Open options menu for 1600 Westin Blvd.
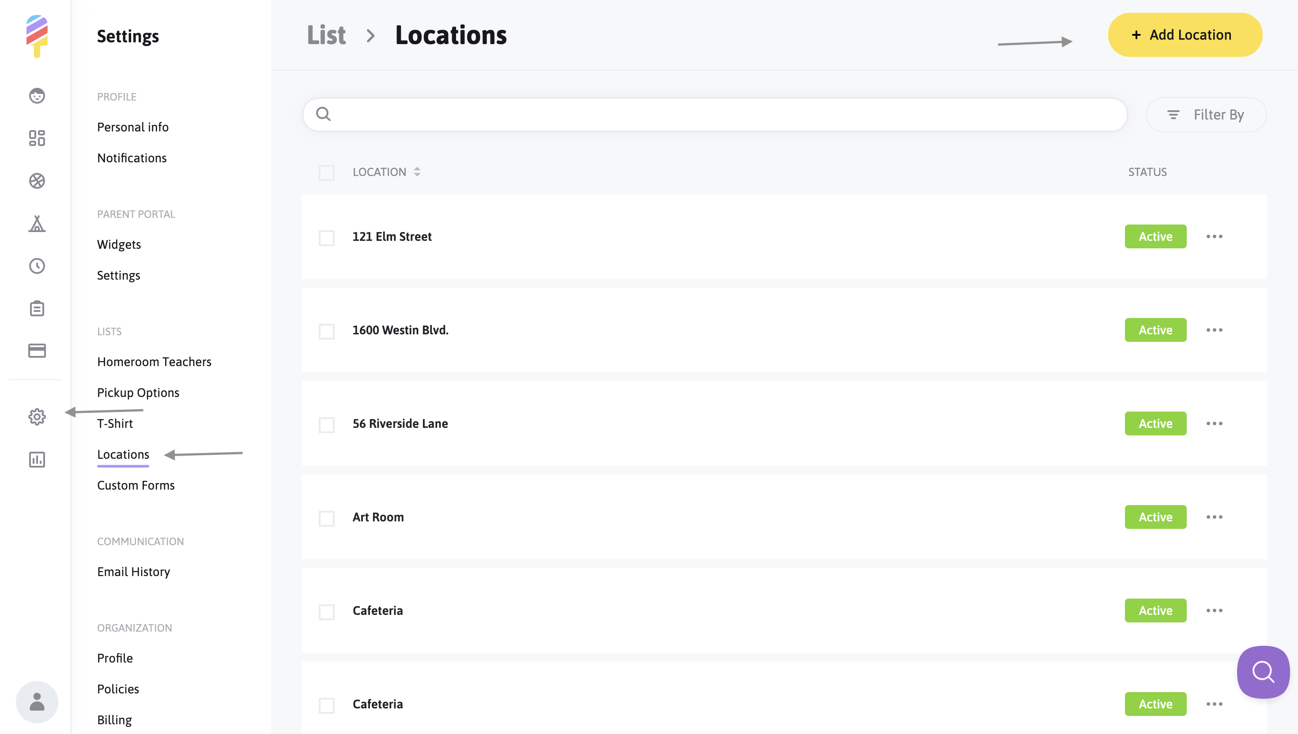The width and height of the screenshot is (1298, 734). click(x=1214, y=330)
